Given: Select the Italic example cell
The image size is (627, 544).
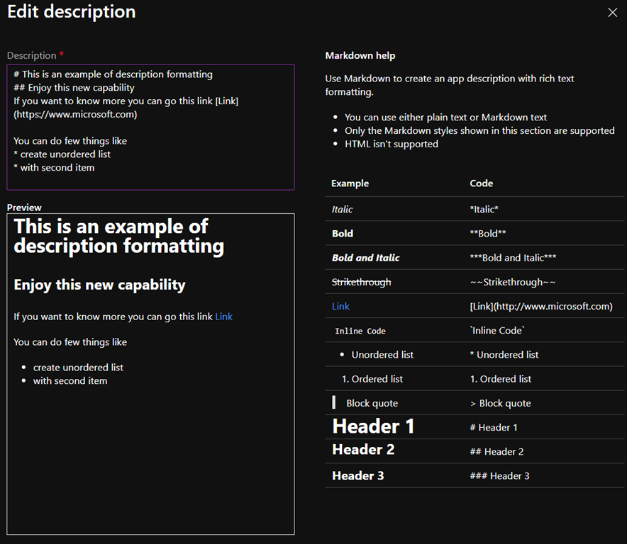Looking at the screenshot, I should (x=342, y=209).
